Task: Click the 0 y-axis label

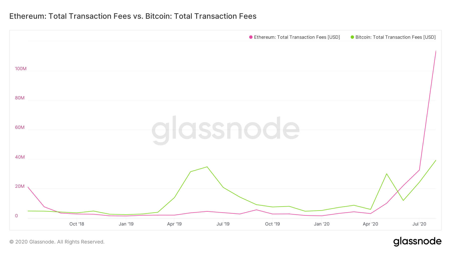Action: click(17, 216)
